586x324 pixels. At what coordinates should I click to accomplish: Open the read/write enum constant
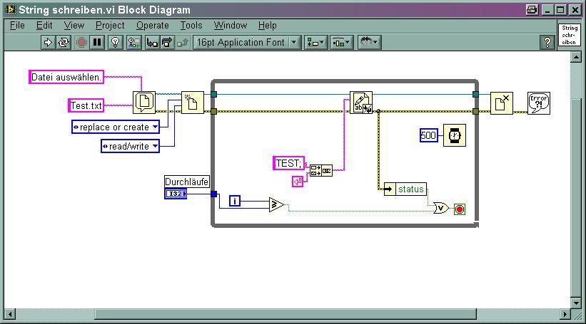[x=130, y=146]
